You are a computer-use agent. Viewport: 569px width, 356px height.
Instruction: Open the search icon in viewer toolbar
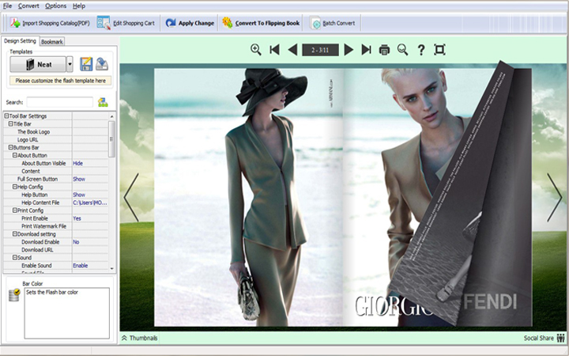point(402,50)
